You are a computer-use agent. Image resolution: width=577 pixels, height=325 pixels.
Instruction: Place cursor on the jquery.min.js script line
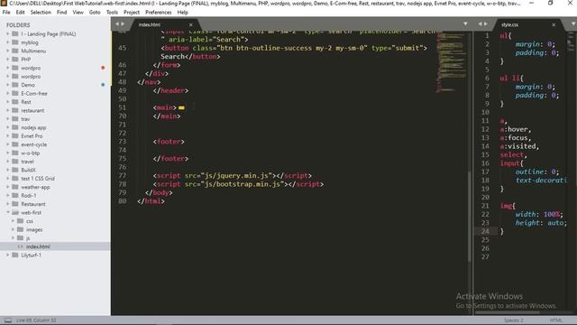pos(233,175)
